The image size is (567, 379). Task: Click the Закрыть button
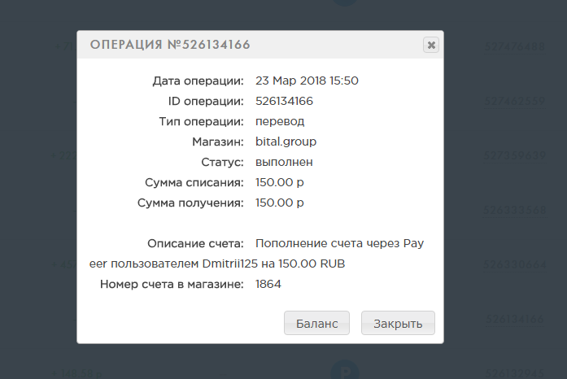click(398, 323)
